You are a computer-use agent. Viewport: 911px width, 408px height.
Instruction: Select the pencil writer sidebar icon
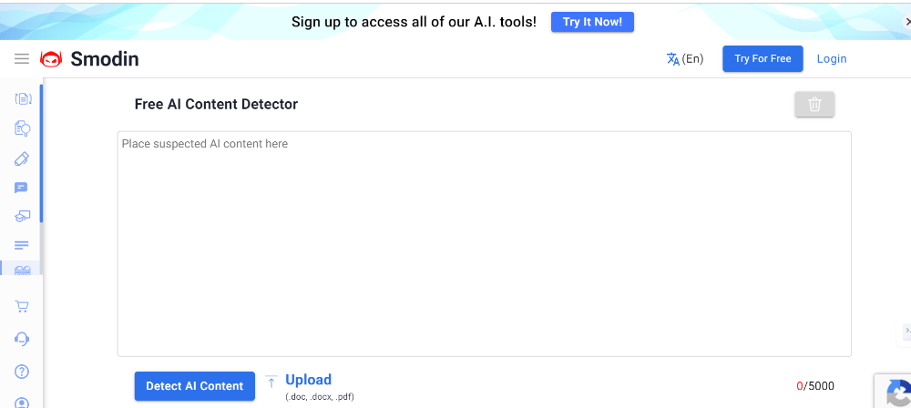pos(23,158)
